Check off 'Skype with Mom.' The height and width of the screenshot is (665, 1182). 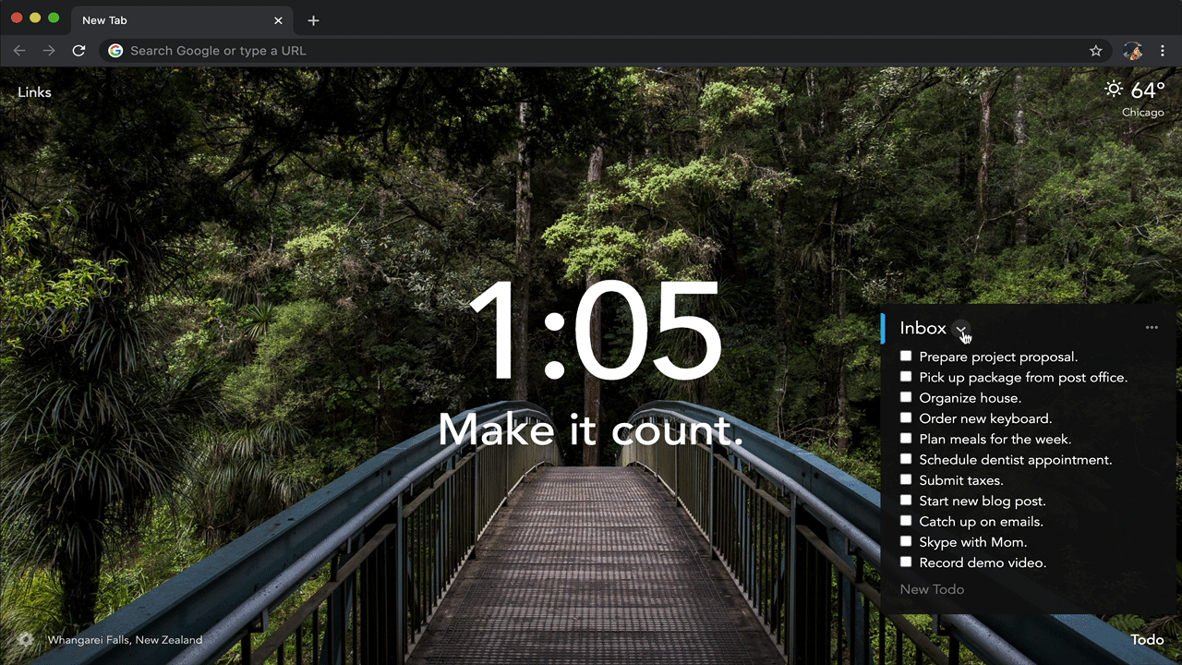(x=906, y=541)
